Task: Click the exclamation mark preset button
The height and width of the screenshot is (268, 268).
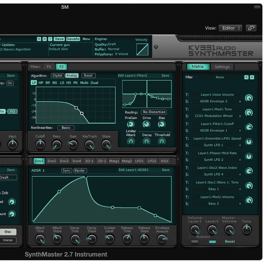Action: tap(50, 39)
